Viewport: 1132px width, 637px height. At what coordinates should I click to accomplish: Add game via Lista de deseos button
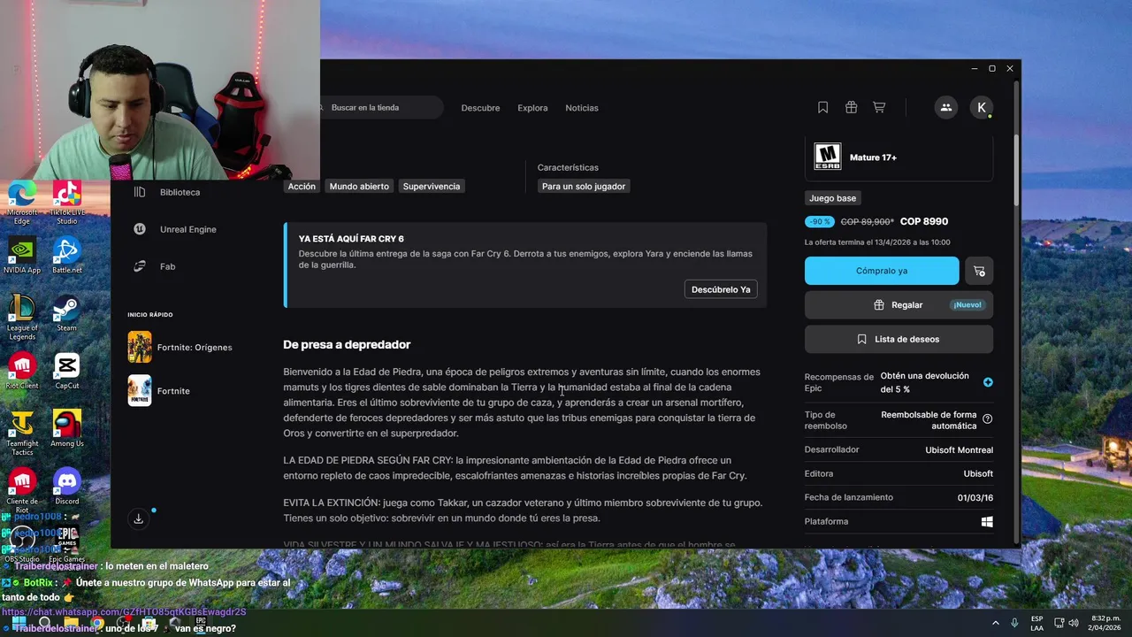899,339
